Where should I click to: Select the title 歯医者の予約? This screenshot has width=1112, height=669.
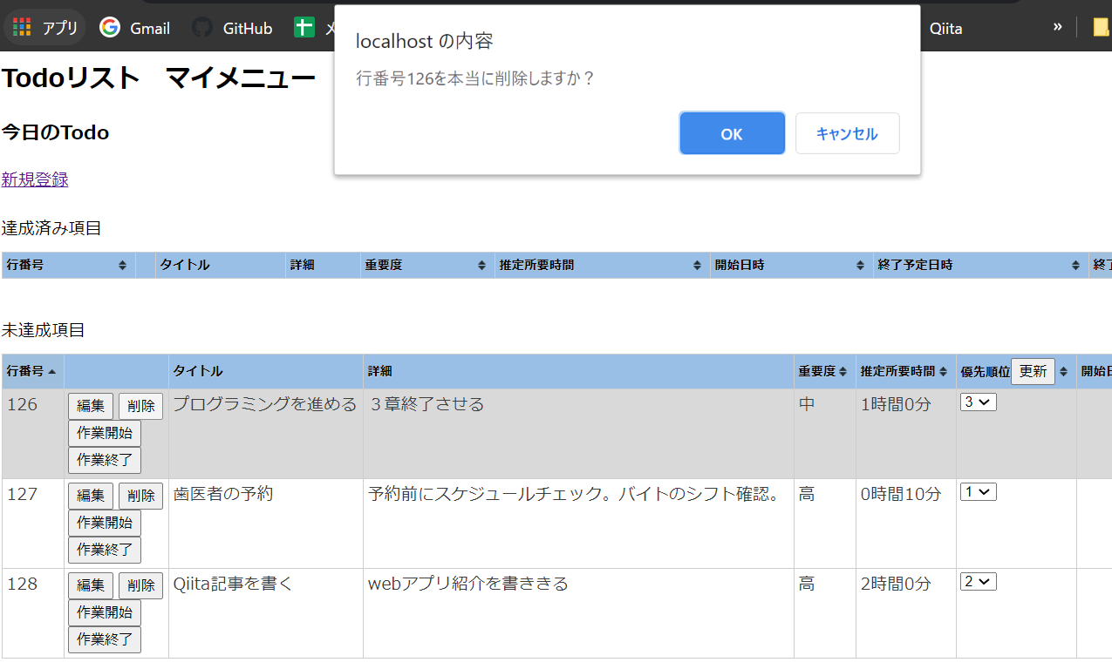point(223,494)
